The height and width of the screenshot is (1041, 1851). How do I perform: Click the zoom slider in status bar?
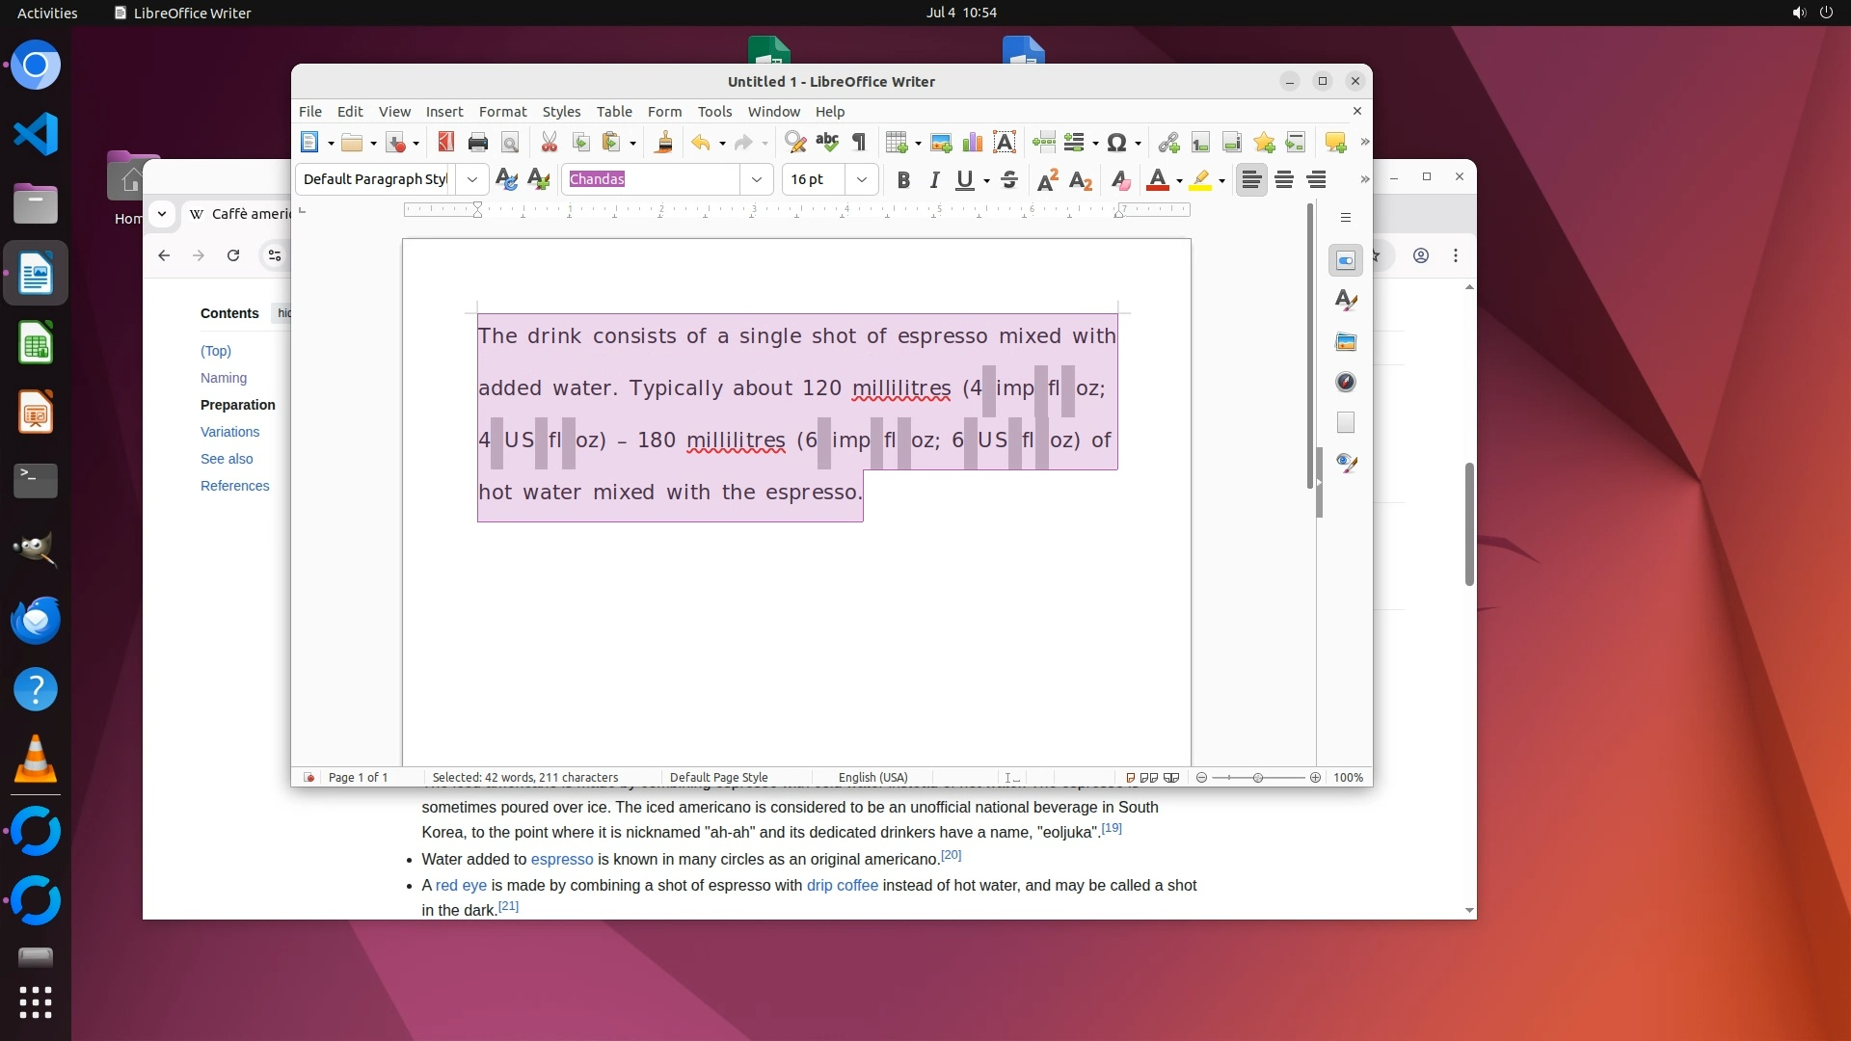1257,778
